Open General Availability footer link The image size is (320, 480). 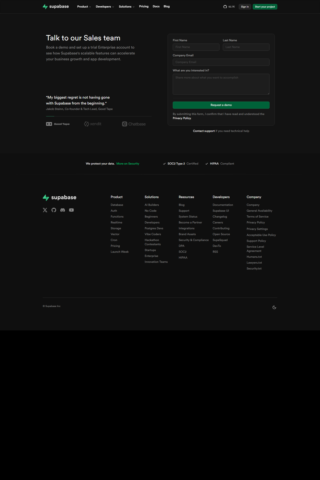click(260, 211)
